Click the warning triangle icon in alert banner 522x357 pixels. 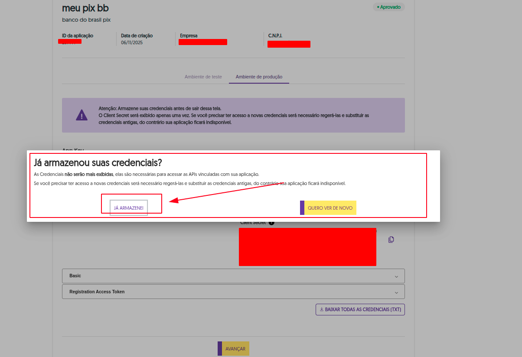click(x=82, y=115)
